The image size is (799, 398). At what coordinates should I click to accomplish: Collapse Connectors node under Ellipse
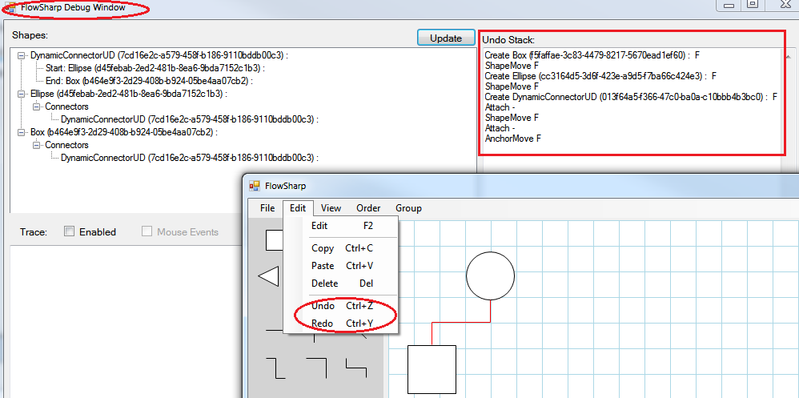click(x=37, y=107)
